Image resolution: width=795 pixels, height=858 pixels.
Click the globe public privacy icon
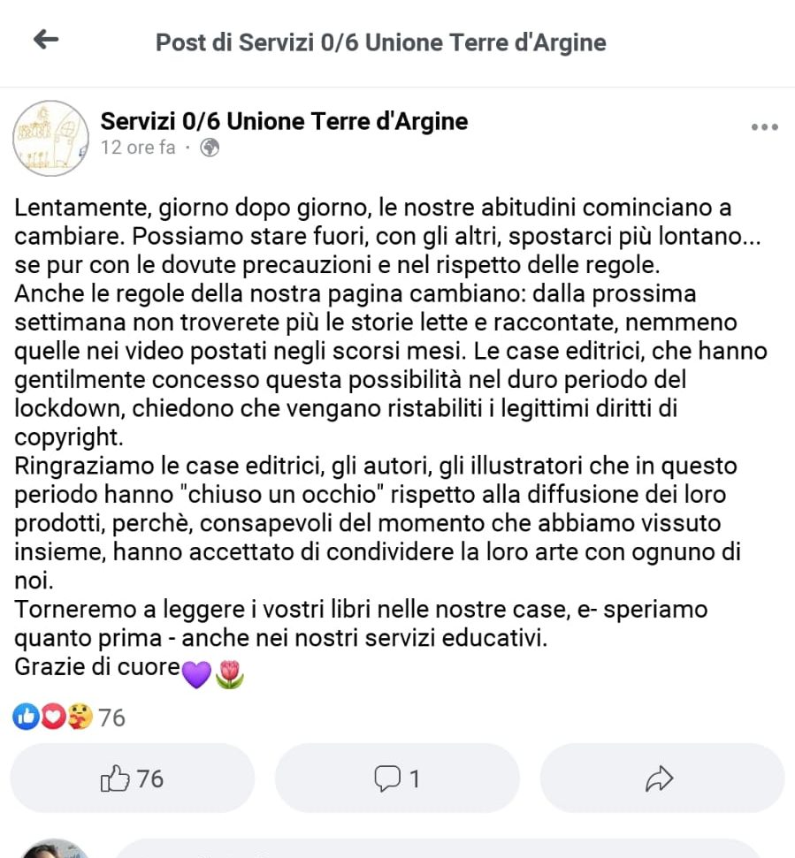[x=210, y=148]
